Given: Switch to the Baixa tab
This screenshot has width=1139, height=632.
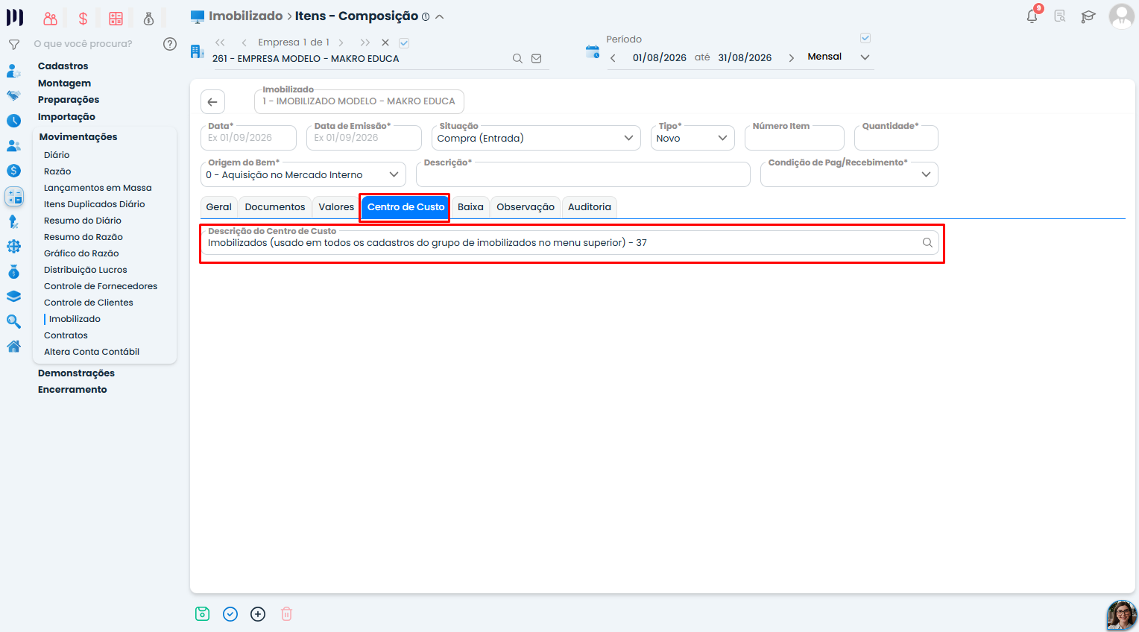Looking at the screenshot, I should 470,207.
